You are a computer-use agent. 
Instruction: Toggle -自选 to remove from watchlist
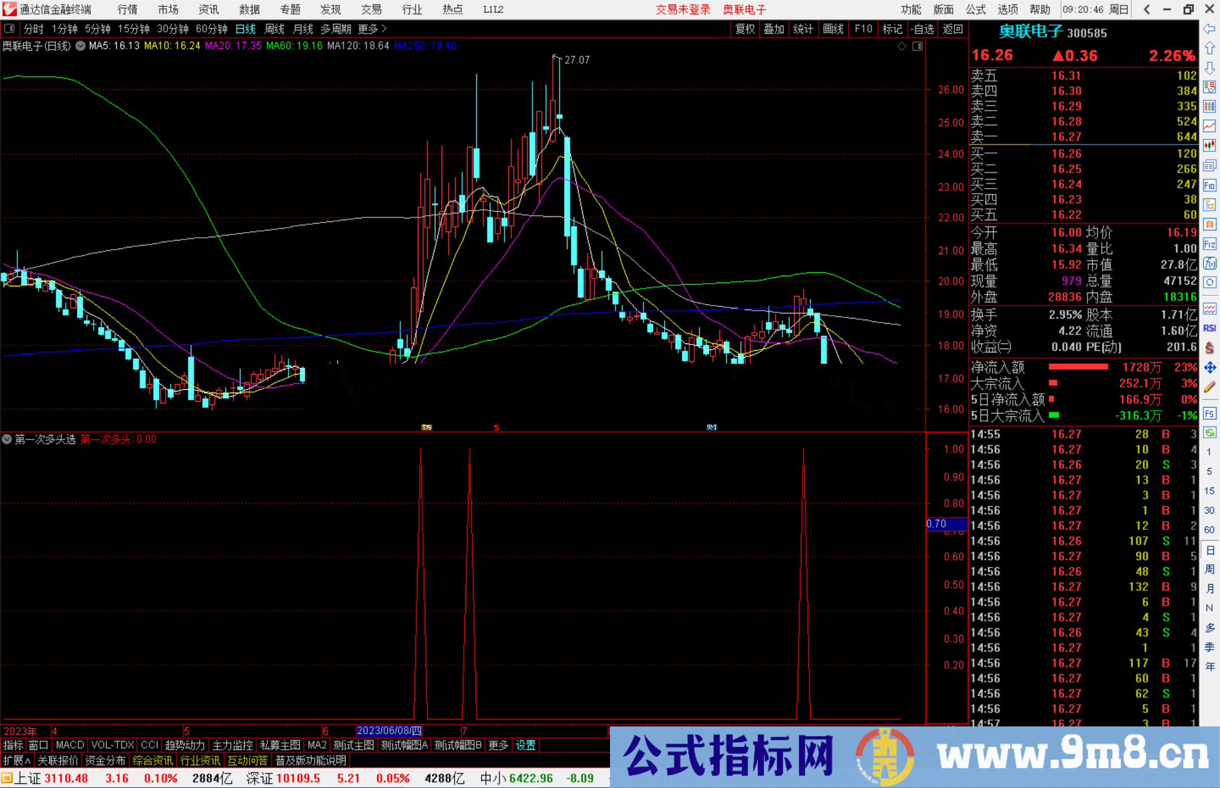[x=923, y=29]
